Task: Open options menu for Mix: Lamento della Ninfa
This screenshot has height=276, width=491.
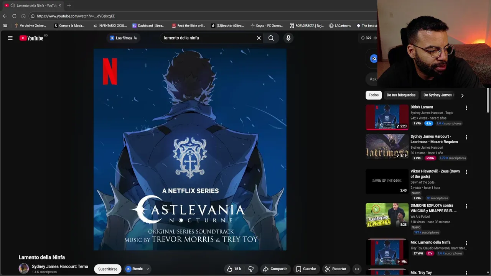Action: click(x=466, y=243)
